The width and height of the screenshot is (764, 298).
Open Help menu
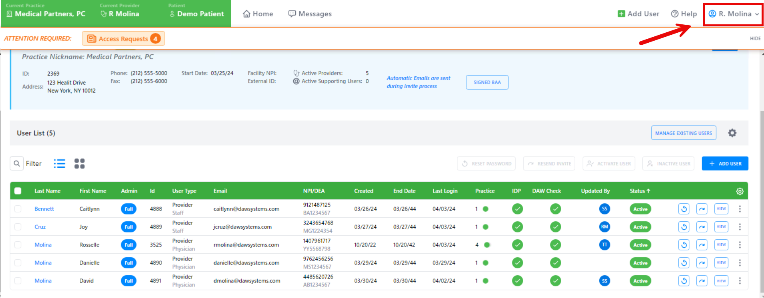click(x=684, y=14)
